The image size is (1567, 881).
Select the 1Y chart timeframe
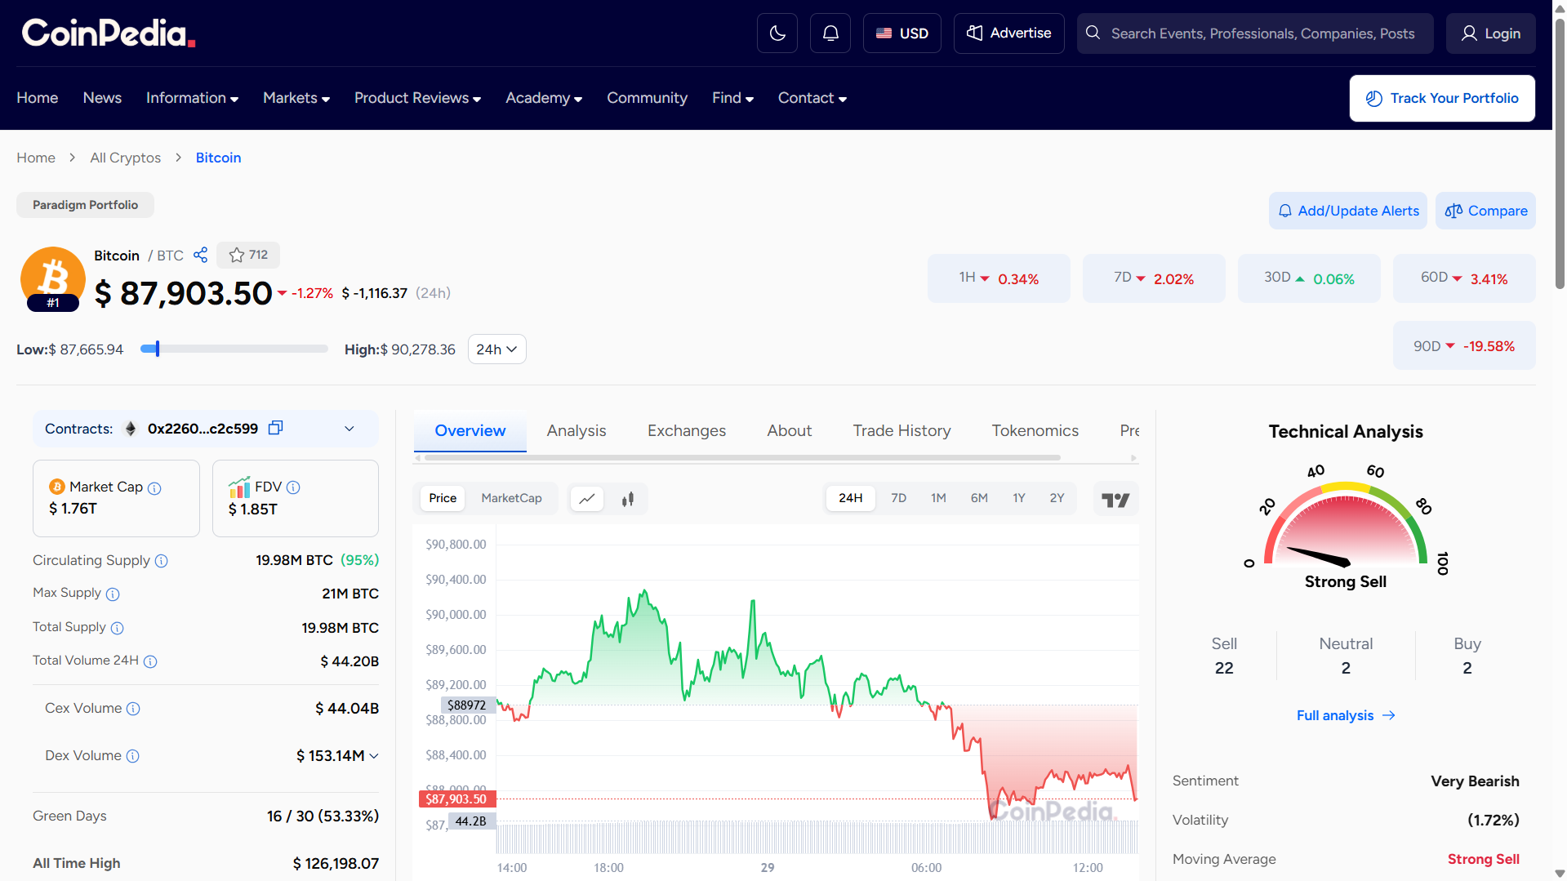[1019, 498]
